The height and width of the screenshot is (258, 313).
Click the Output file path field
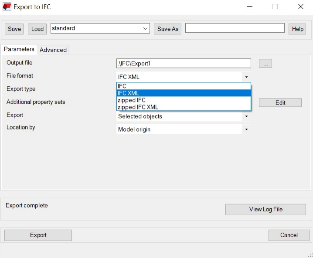point(184,64)
